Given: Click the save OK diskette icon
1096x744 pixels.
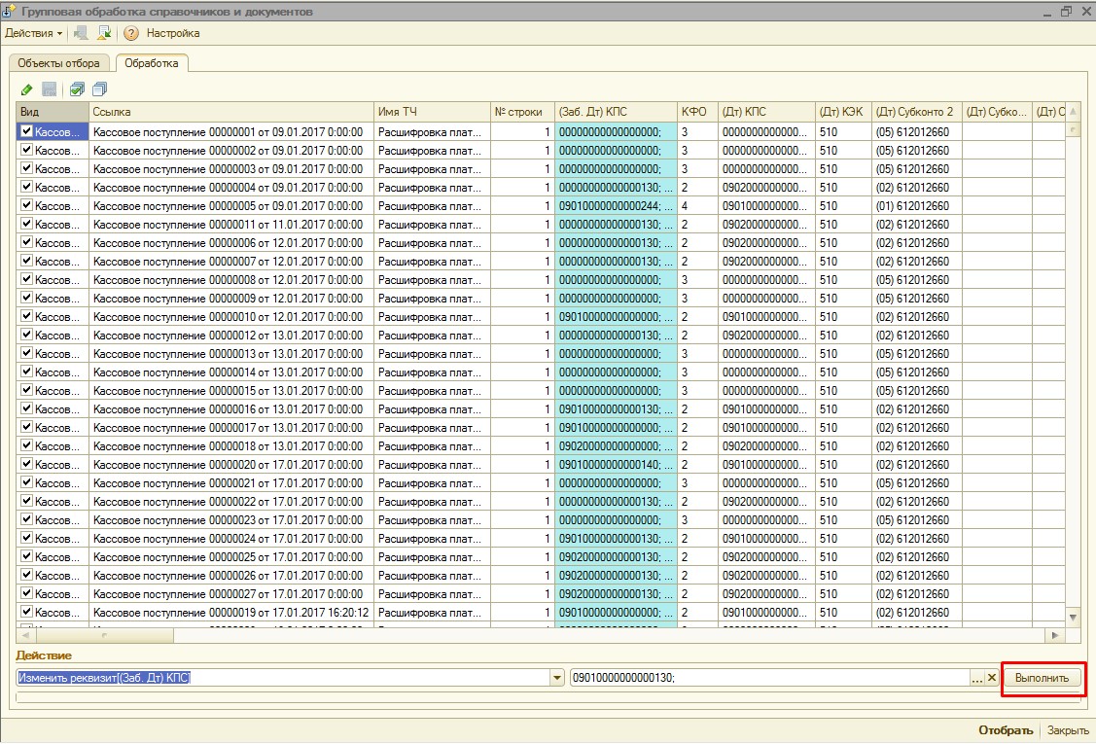Looking at the screenshot, I should (49, 89).
